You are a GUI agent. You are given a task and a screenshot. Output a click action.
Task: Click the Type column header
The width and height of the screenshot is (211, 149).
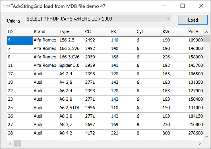click(x=72, y=32)
